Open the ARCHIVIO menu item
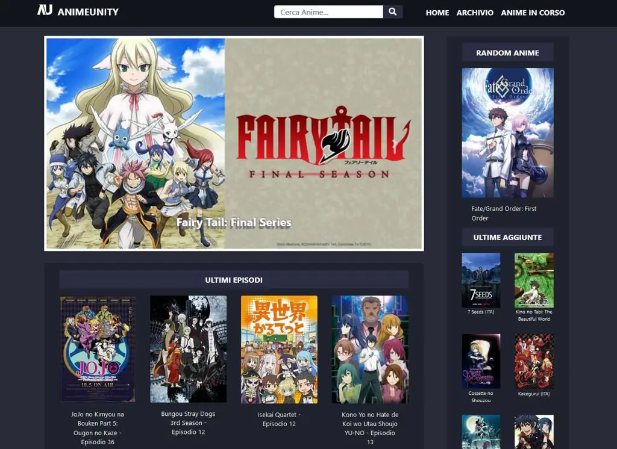The height and width of the screenshot is (449, 617). [x=475, y=13]
